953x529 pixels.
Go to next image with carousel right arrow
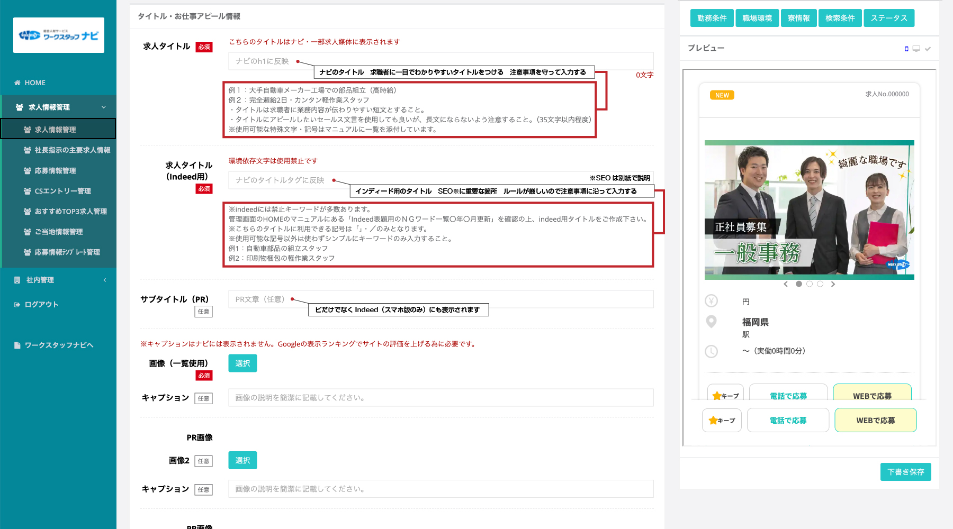(833, 284)
